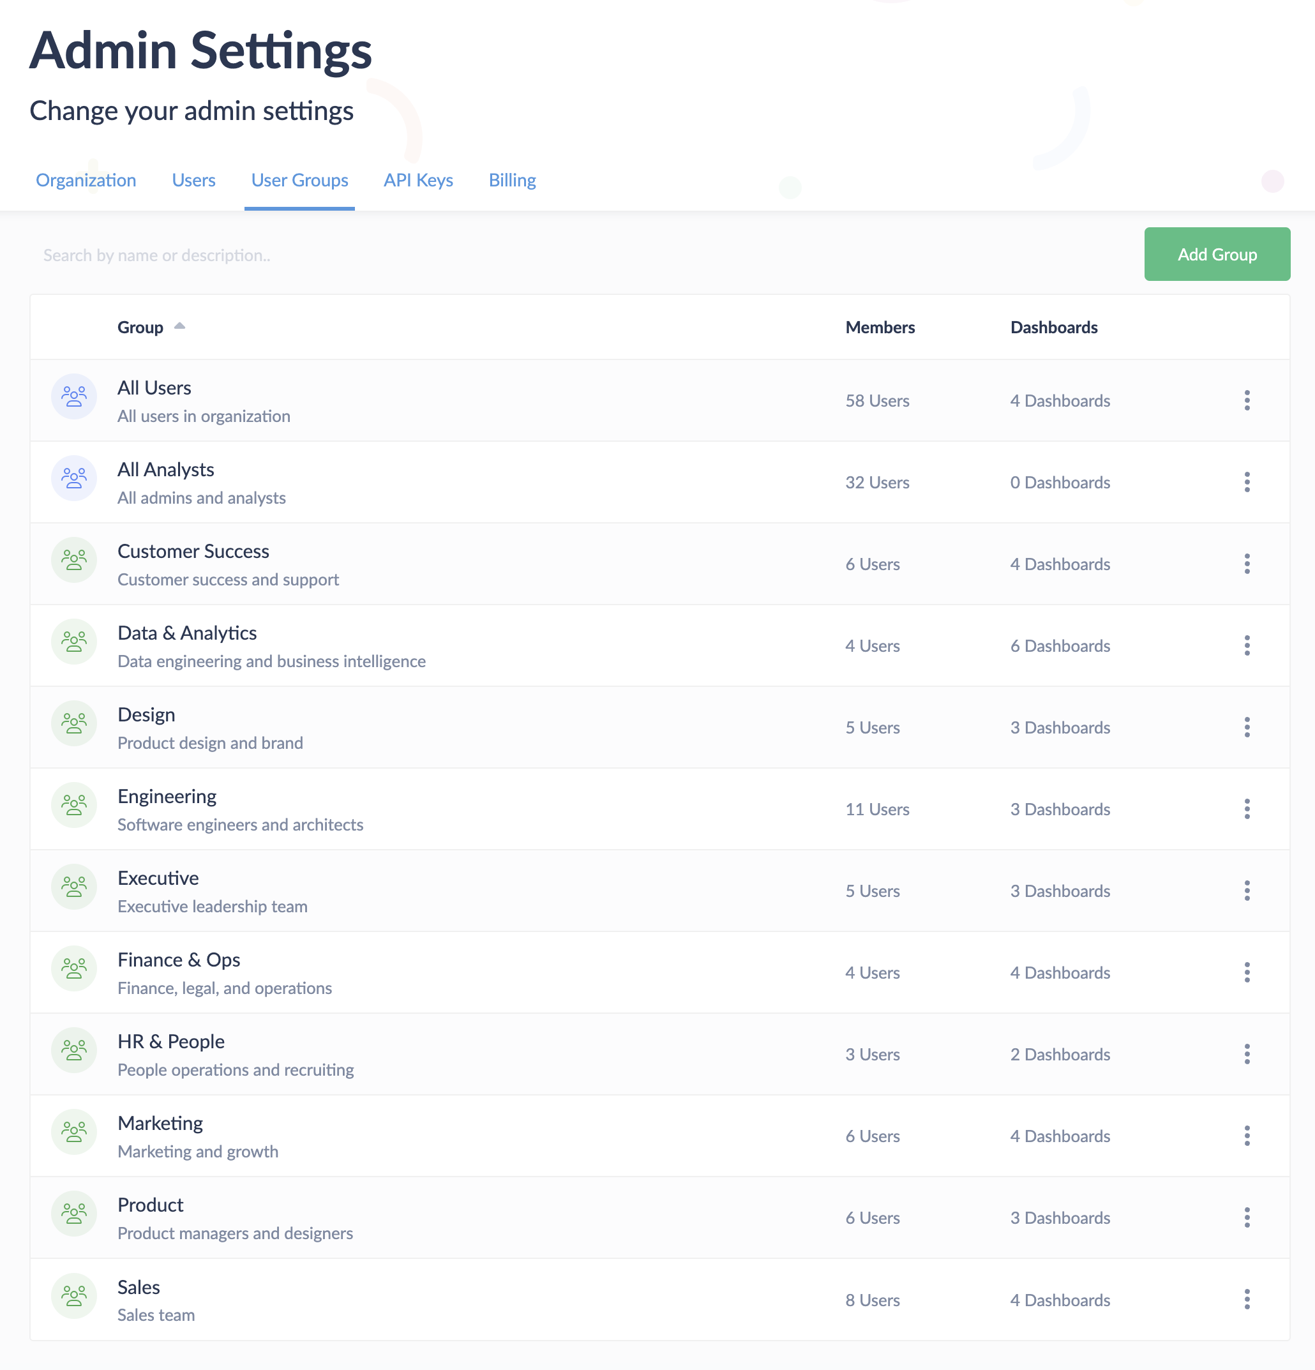Click the Add Group button
The width and height of the screenshot is (1315, 1370).
click(1217, 255)
